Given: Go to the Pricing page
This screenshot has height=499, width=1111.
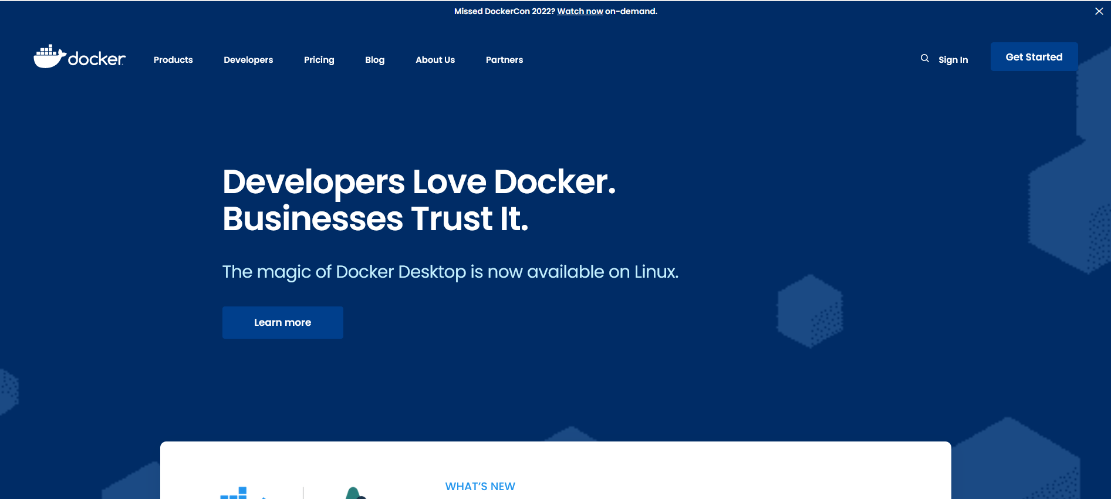Looking at the screenshot, I should point(319,60).
